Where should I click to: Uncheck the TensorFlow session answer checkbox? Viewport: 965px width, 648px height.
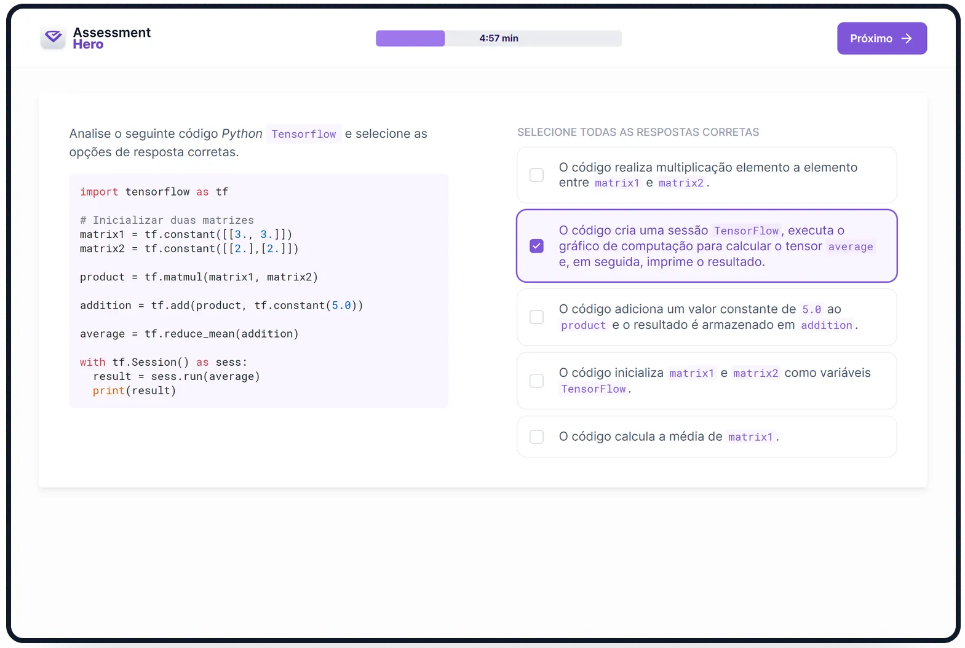pyautogui.click(x=537, y=246)
